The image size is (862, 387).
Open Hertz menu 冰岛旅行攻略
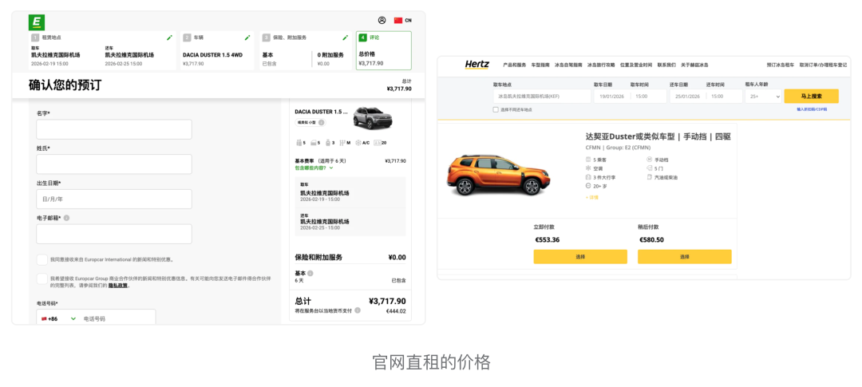click(x=601, y=65)
